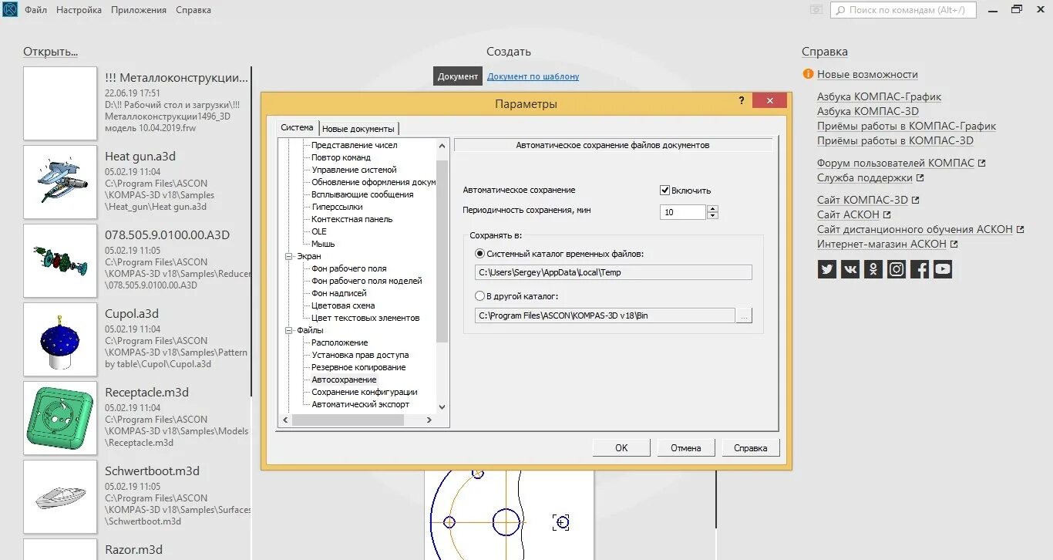The width and height of the screenshot is (1053, 560).
Task: Collapse the Файлы tree node
Action: coord(289,330)
